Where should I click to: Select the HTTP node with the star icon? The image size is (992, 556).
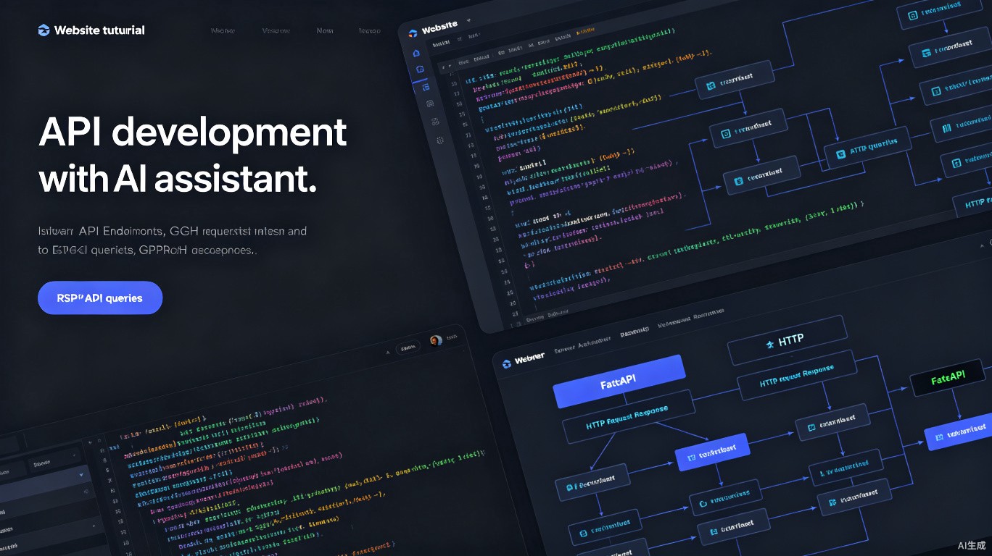click(x=788, y=340)
